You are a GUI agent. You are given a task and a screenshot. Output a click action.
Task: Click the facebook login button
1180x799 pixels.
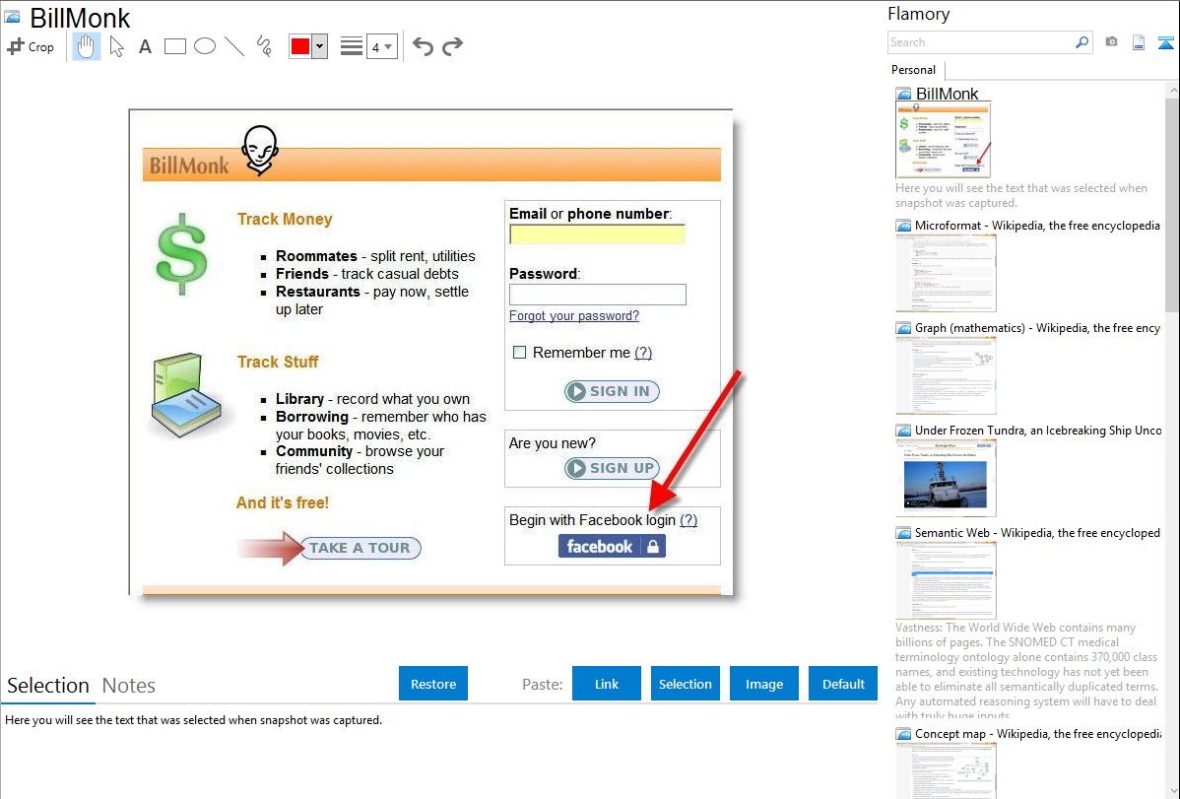click(612, 546)
